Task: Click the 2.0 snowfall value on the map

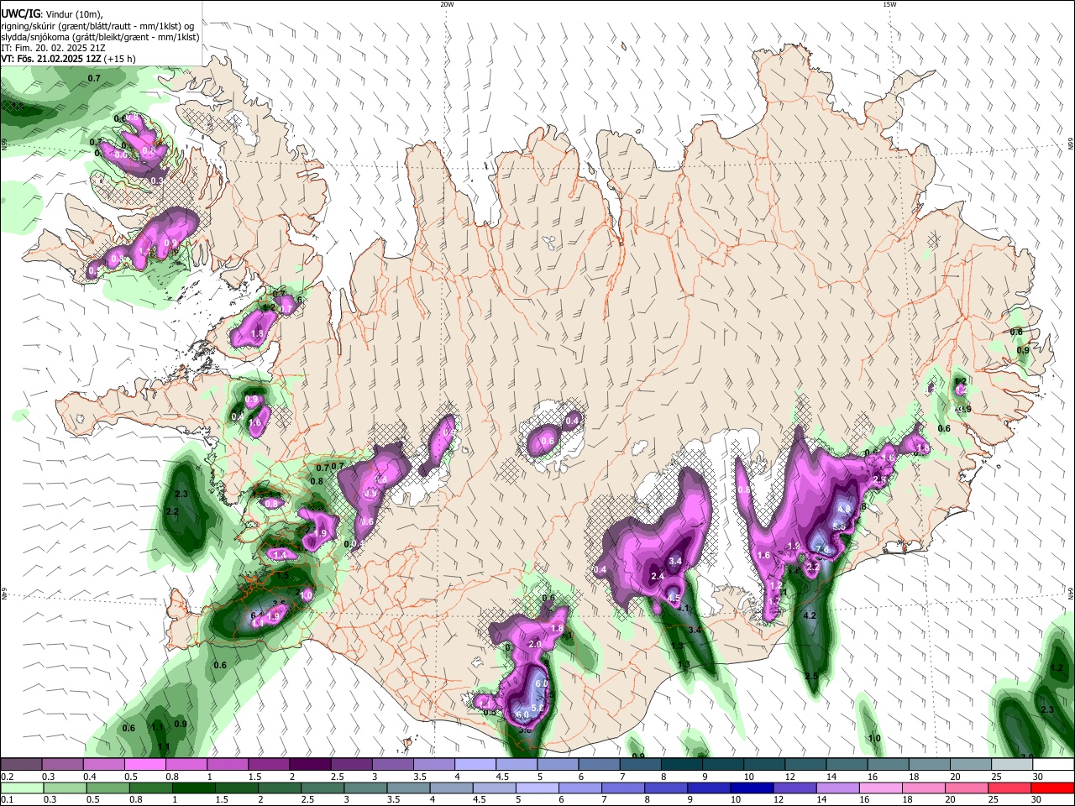Action: coord(535,644)
